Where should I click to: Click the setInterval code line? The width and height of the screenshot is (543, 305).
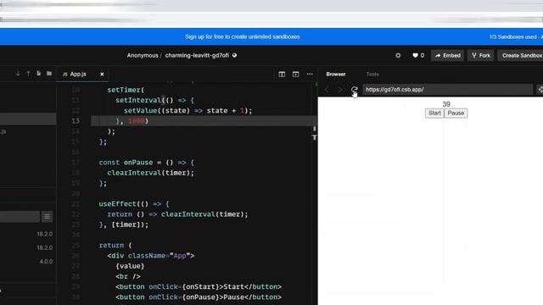[154, 100]
